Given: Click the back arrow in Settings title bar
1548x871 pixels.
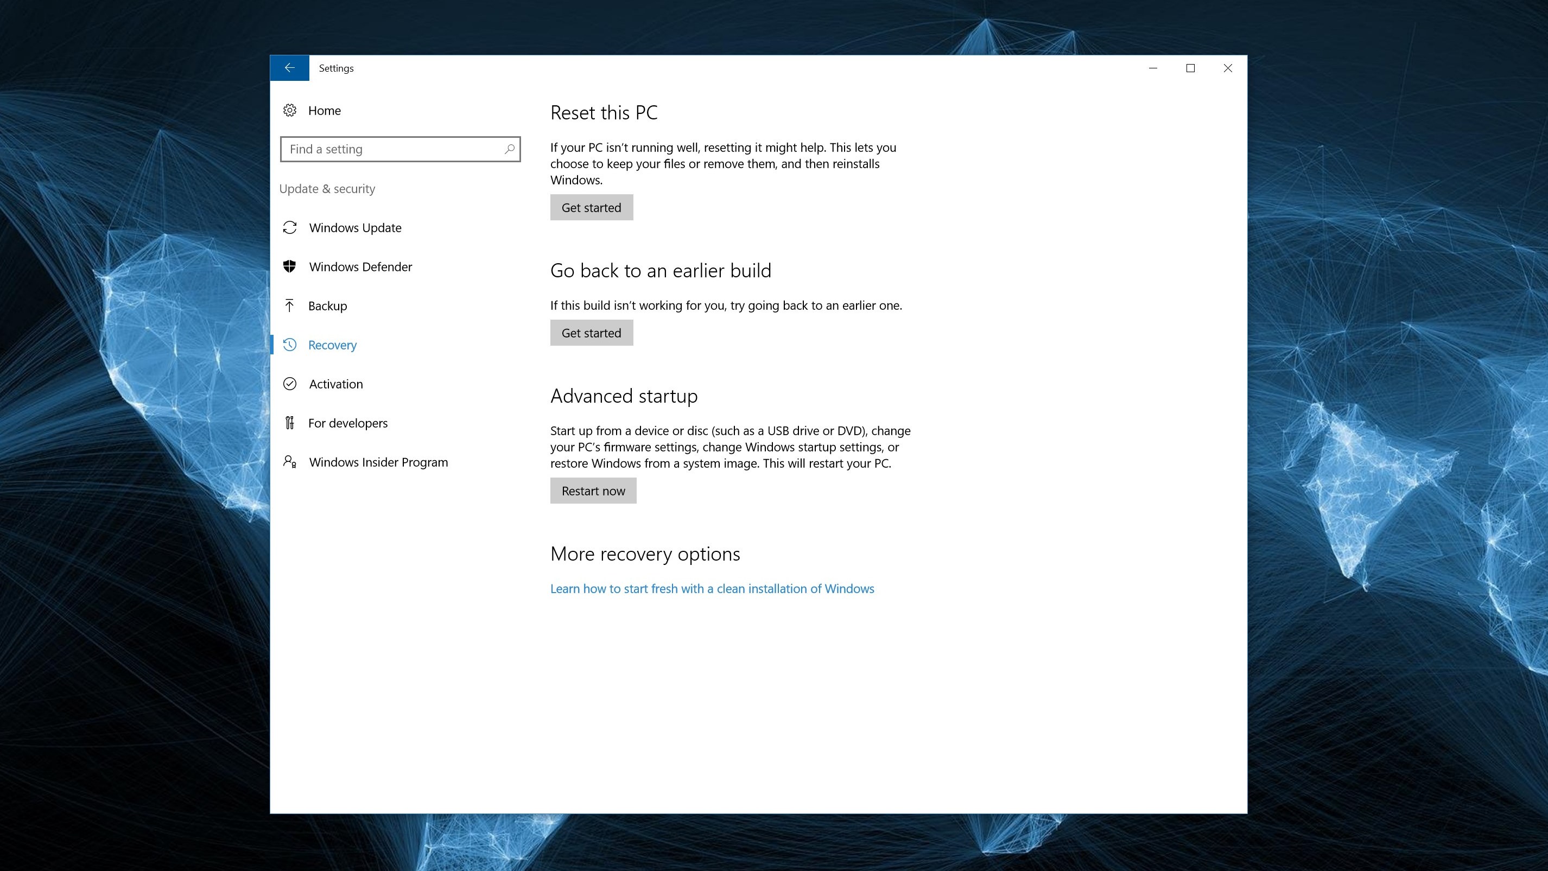Looking at the screenshot, I should [290, 68].
